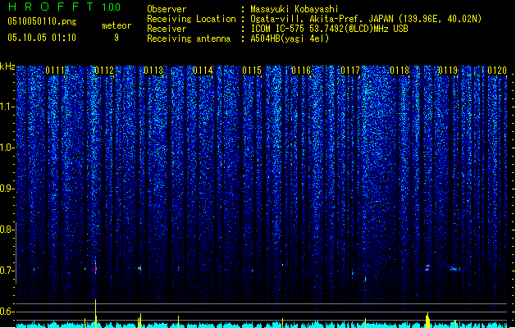The height and width of the screenshot is (328, 516).
Task: Click the Receiving Location label
Action: 191,19
